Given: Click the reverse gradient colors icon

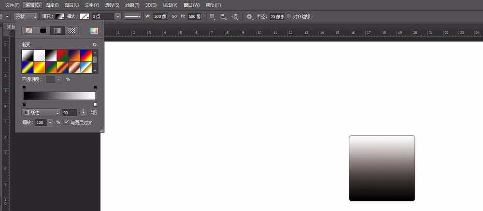Looking at the screenshot, I should coord(94,112).
